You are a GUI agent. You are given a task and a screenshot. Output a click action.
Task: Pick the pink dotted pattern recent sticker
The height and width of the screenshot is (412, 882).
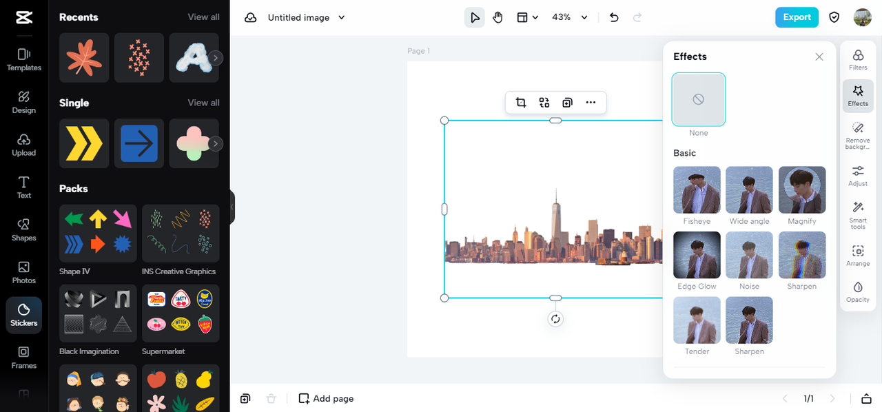139,58
